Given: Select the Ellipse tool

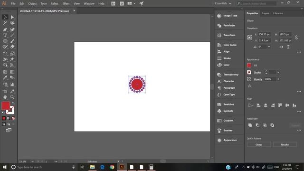Looking at the screenshot, I should click(5, 41).
